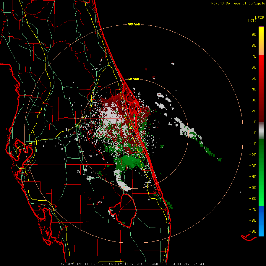Click the -50 value on the velocity scale
This screenshot has width=266, height=266.
click(253, 188)
